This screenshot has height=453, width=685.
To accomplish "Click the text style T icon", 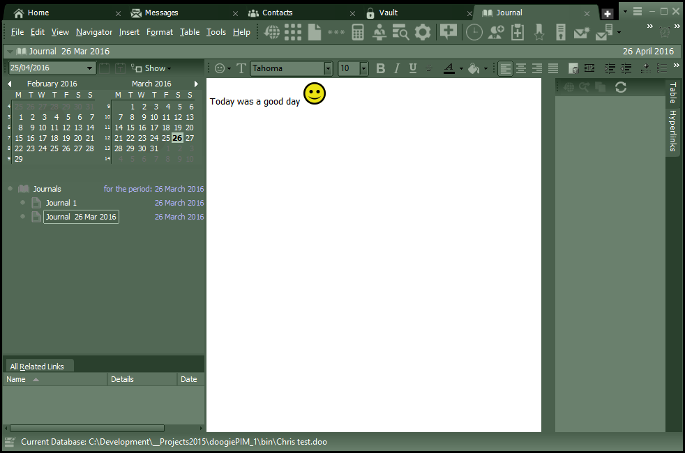I will tap(241, 68).
